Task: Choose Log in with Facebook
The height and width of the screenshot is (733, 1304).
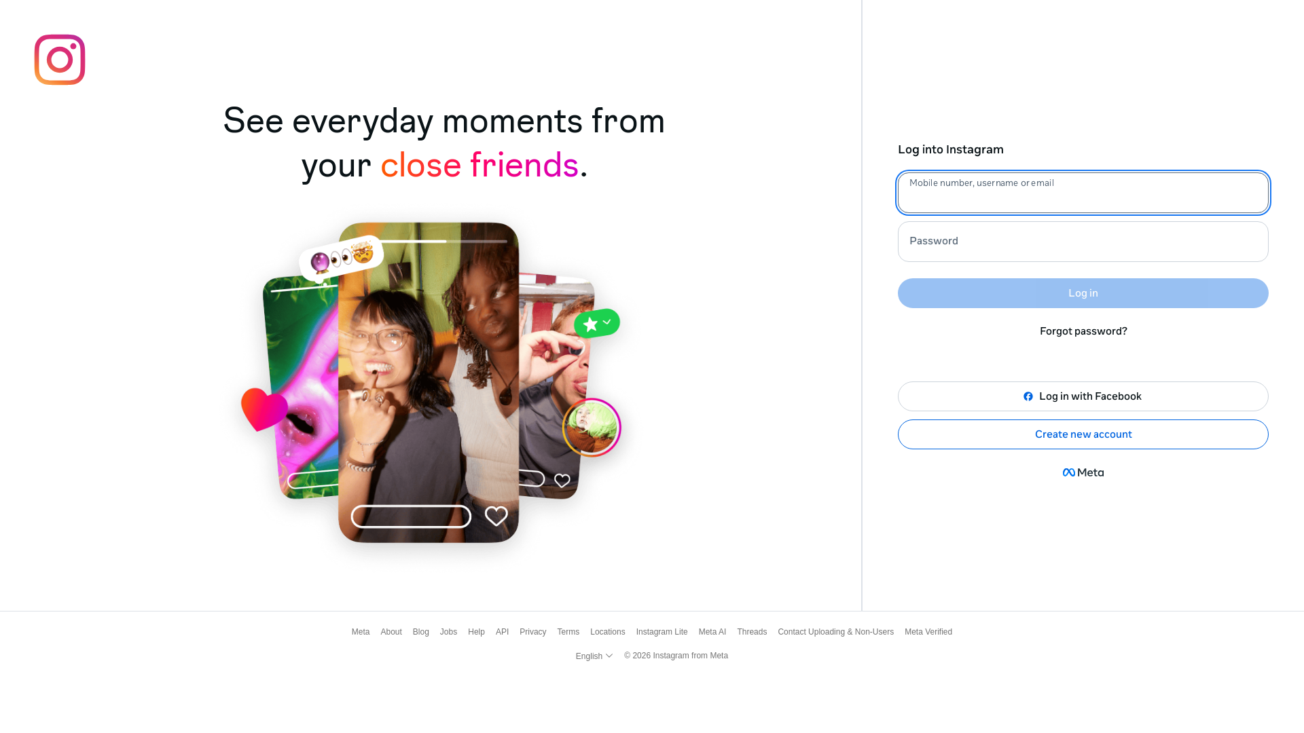Action: [1083, 396]
